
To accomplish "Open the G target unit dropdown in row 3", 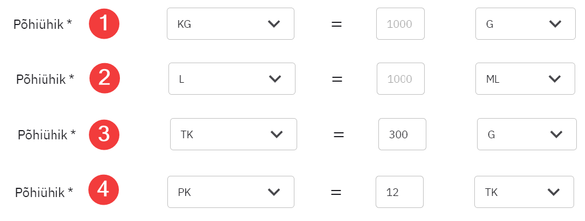I will coord(527,134).
